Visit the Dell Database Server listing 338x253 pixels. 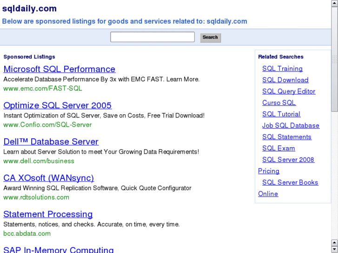point(51,142)
